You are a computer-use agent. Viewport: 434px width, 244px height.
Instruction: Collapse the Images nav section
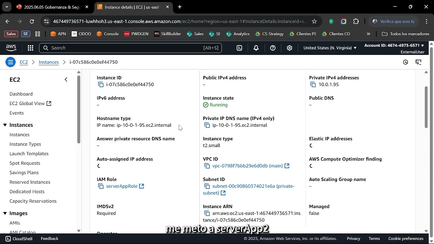click(x=5, y=213)
